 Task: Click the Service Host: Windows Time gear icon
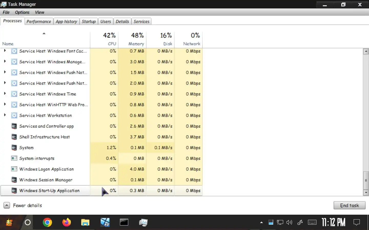pyautogui.click(x=14, y=94)
